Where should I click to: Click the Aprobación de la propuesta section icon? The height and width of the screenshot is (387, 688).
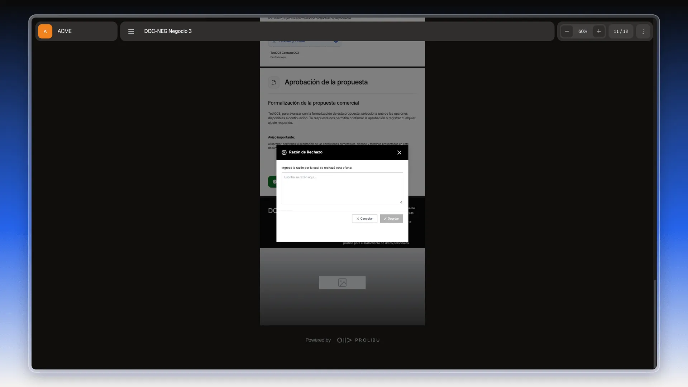[x=274, y=82]
